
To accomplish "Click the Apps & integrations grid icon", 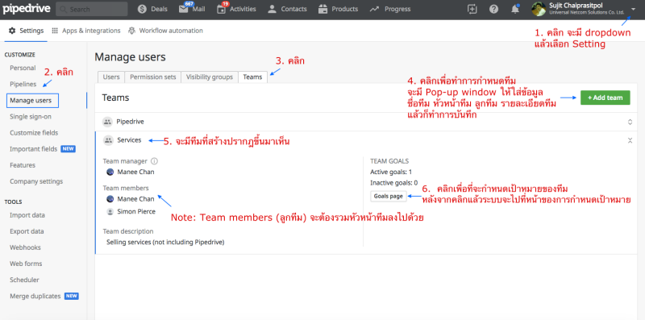I will (x=55, y=31).
